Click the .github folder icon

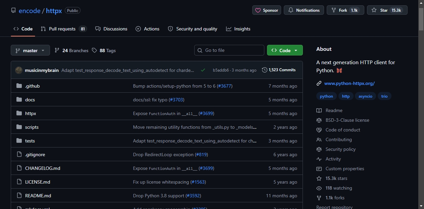tap(19, 86)
